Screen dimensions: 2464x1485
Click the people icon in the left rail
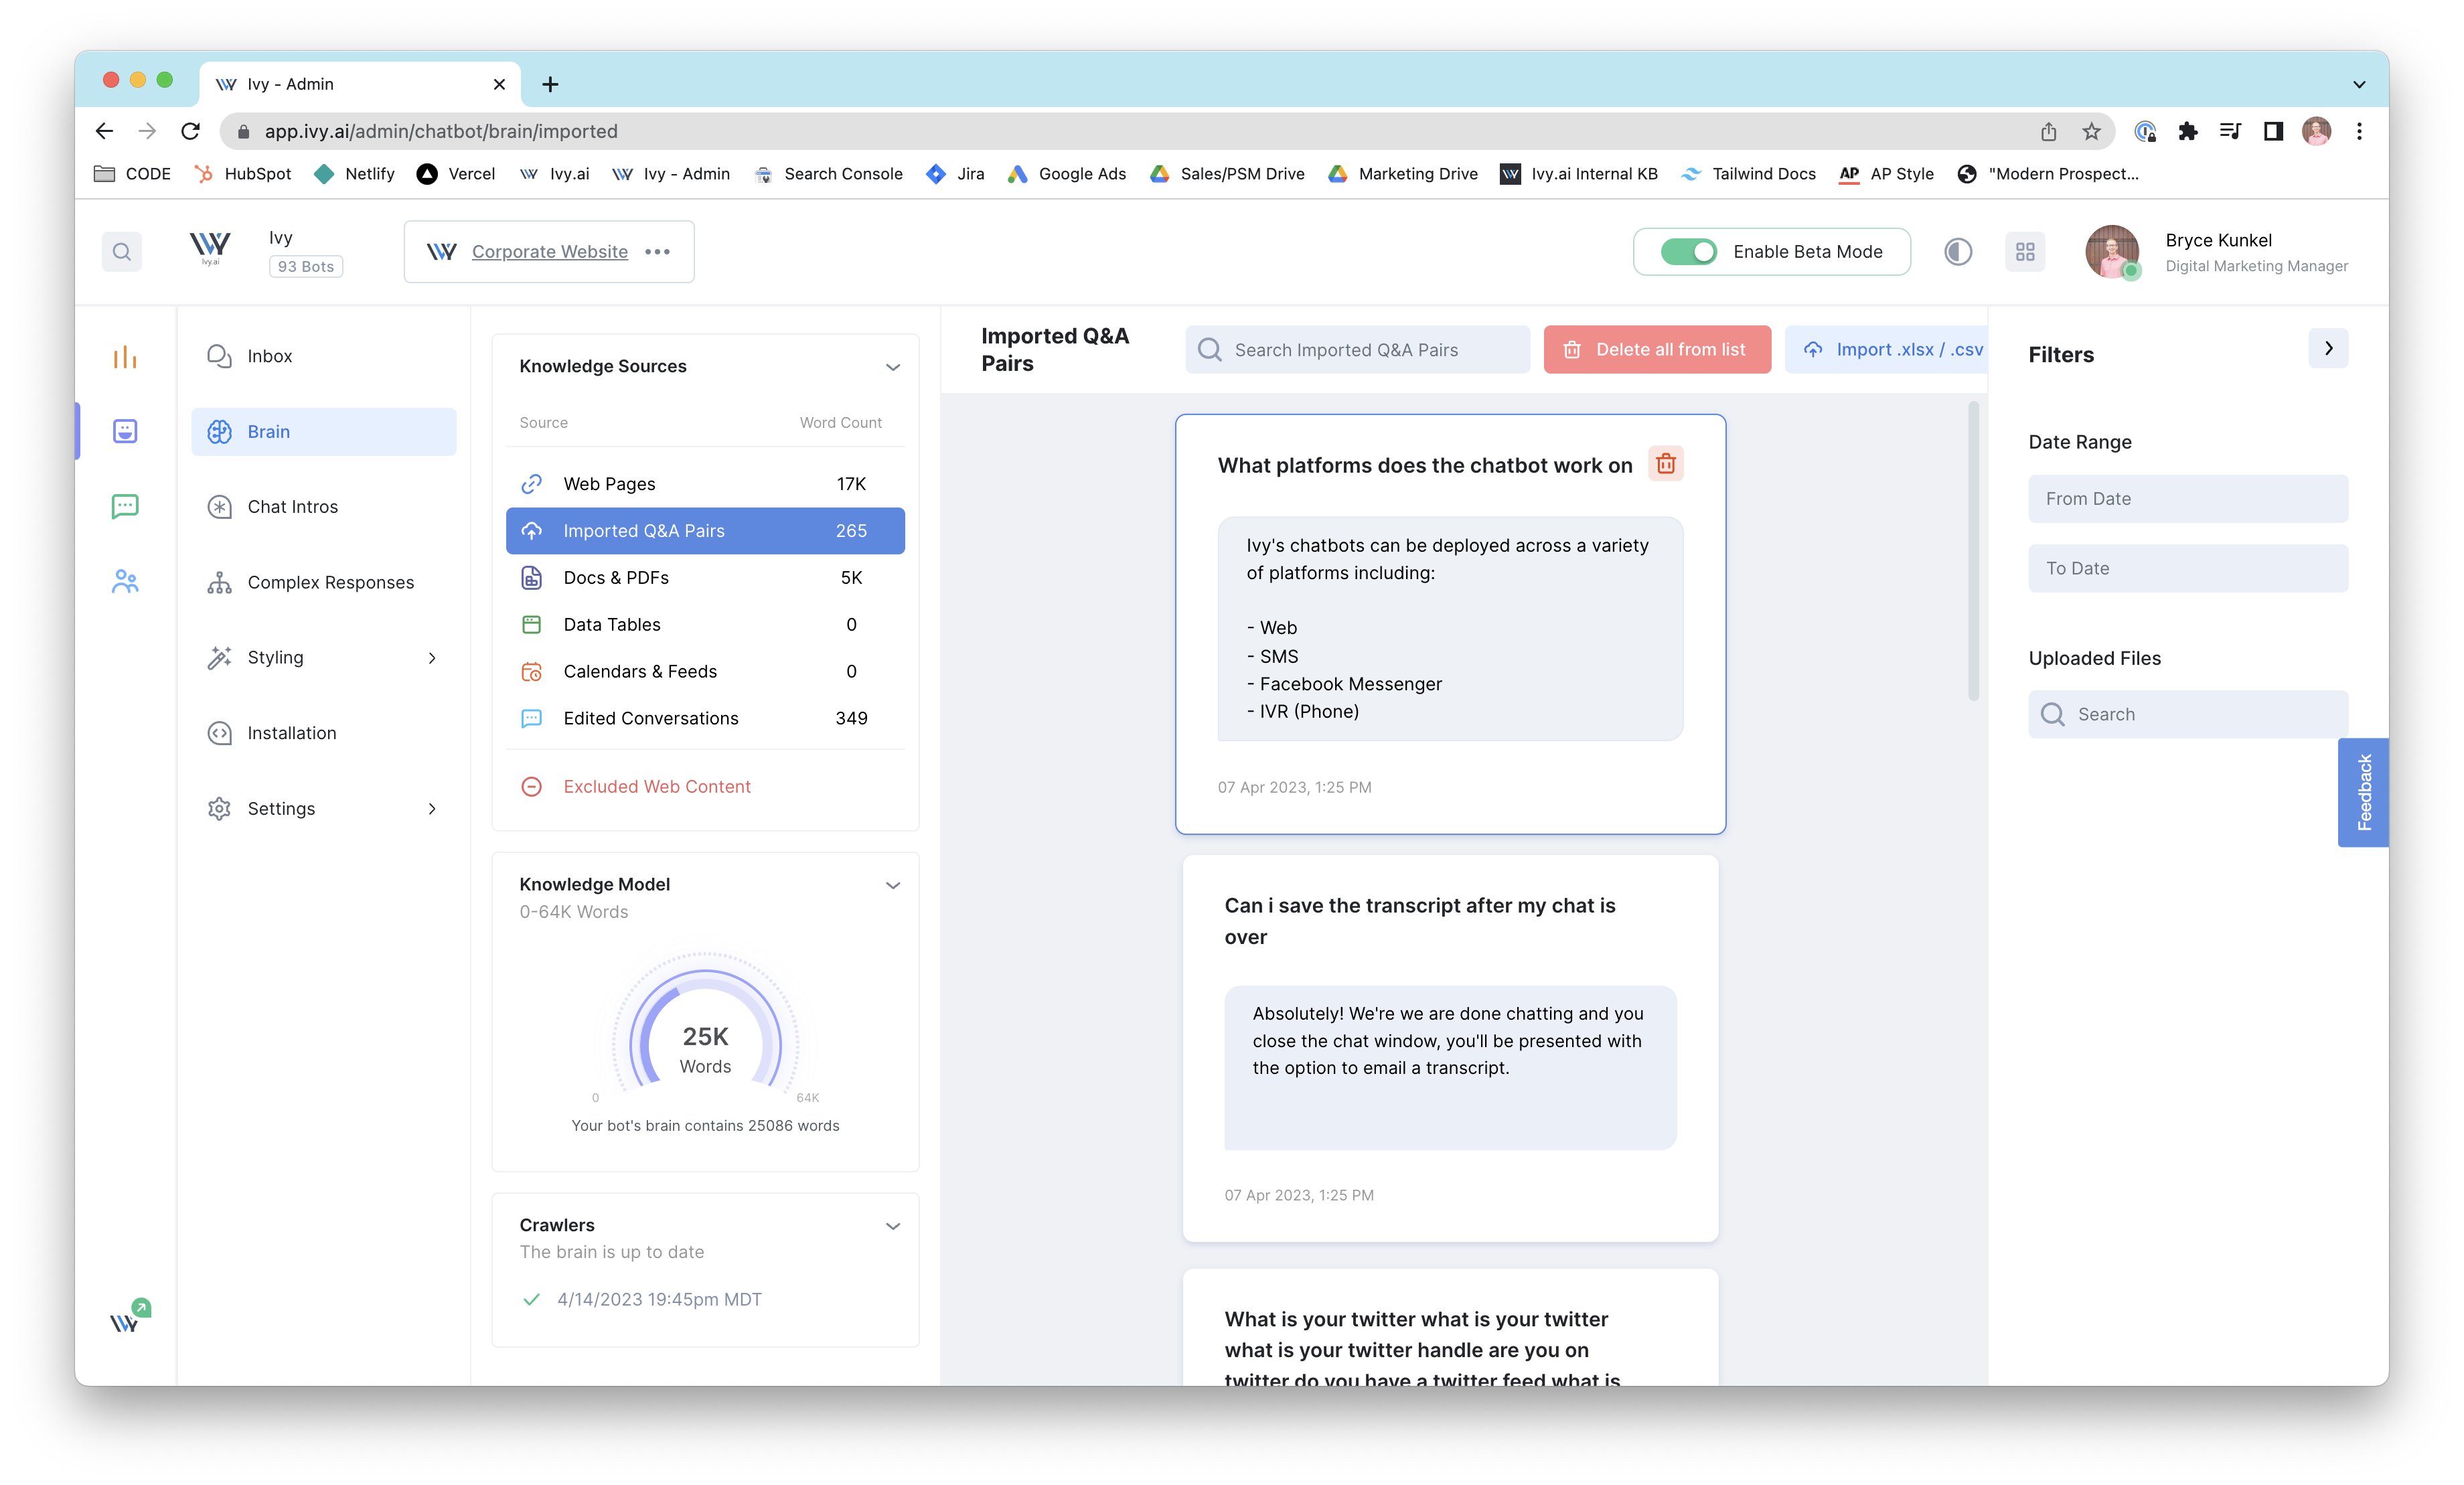(x=124, y=581)
